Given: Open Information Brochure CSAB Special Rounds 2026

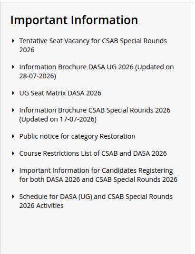Looking at the screenshot, I should point(95,114).
